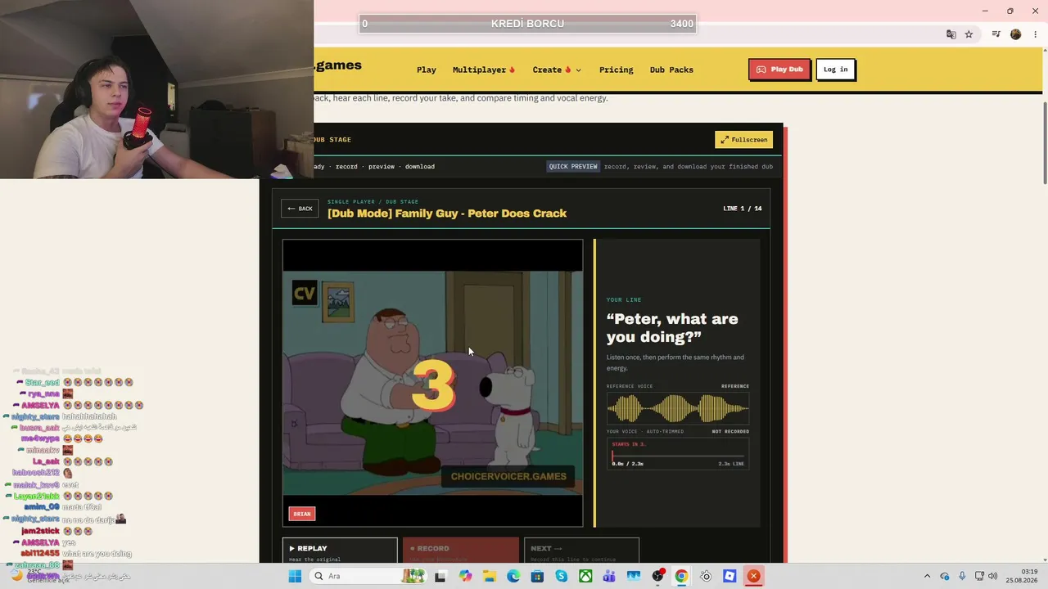Open the Windows Start menu
The image size is (1048, 589).
pyautogui.click(x=295, y=576)
